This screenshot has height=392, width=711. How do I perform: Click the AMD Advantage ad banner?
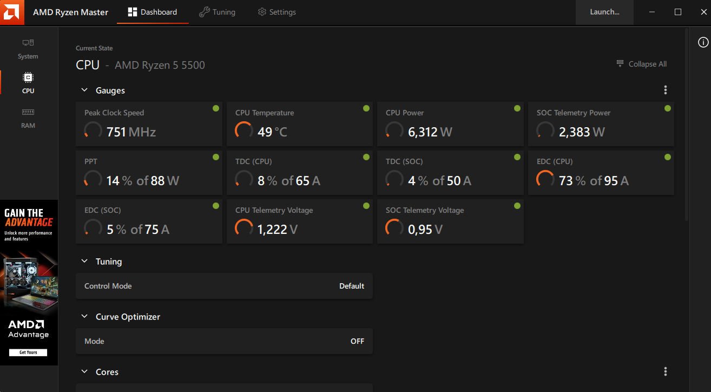pos(29,283)
